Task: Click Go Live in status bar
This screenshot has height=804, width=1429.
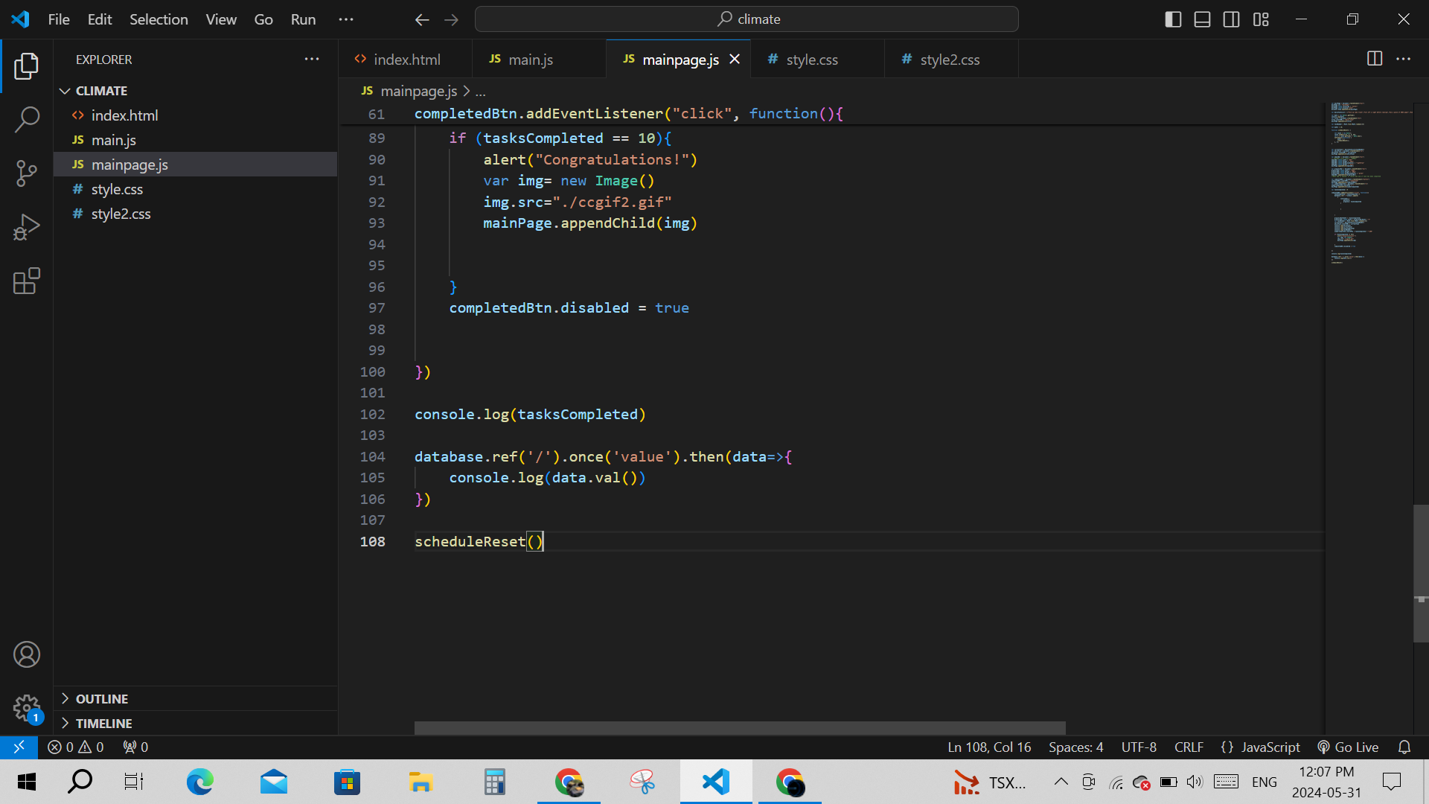Action: (x=1348, y=747)
